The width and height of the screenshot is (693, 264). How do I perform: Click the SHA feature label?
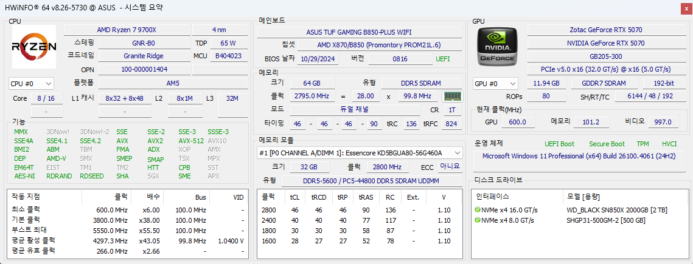(122, 176)
